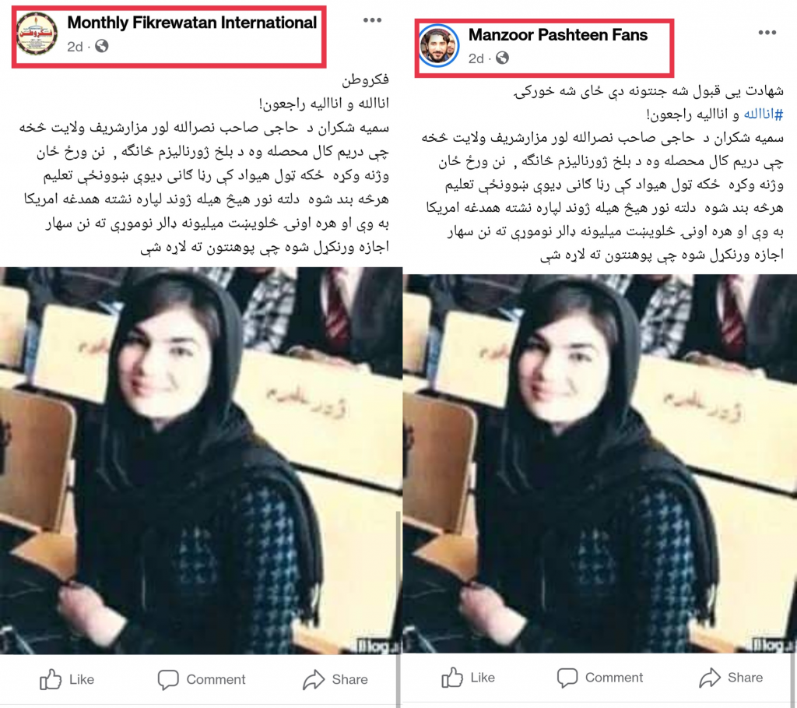Image resolution: width=797 pixels, height=708 pixels.
Task: Open Monthly Fikrewatan International profile picture
Action: coord(37,34)
